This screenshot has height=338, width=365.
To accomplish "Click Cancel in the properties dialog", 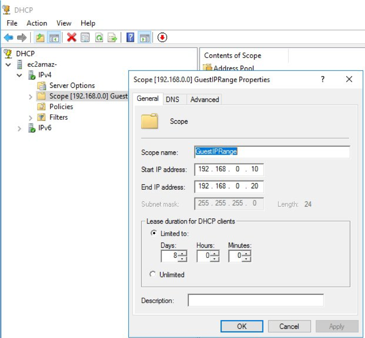I will point(289,326).
